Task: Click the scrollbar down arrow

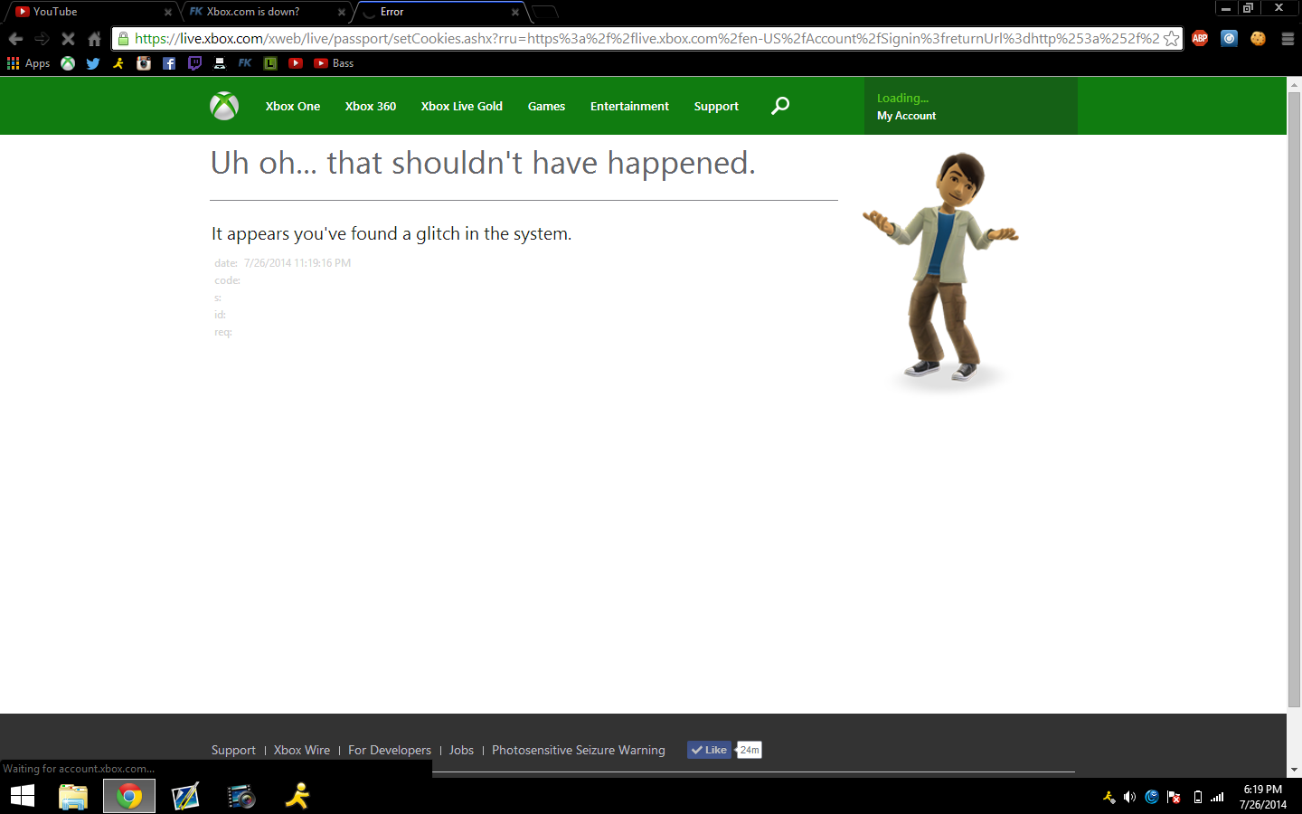Action: coord(1294,770)
